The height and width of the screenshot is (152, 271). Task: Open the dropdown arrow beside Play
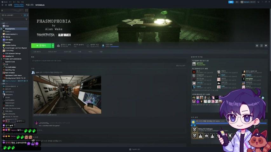click(53, 46)
